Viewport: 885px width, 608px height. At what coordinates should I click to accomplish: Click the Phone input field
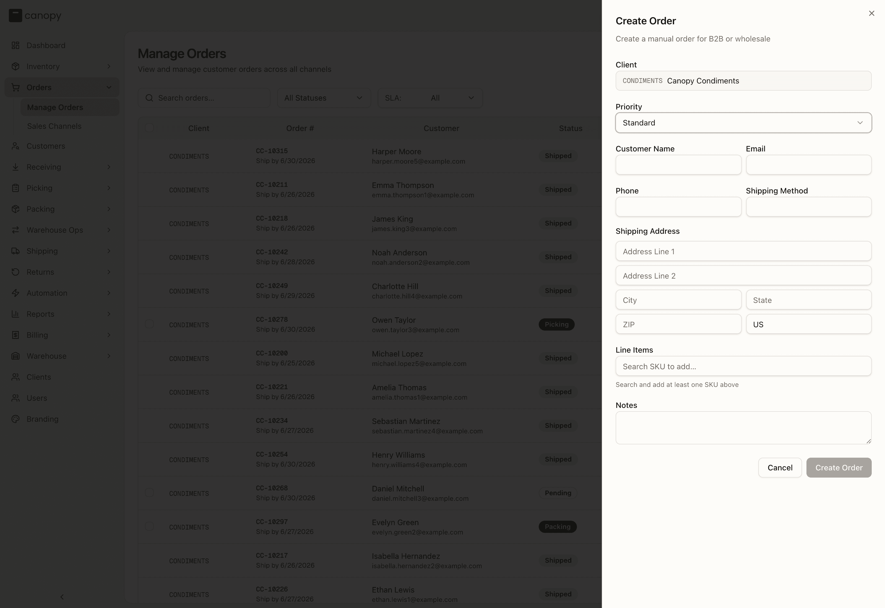(x=678, y=206)
